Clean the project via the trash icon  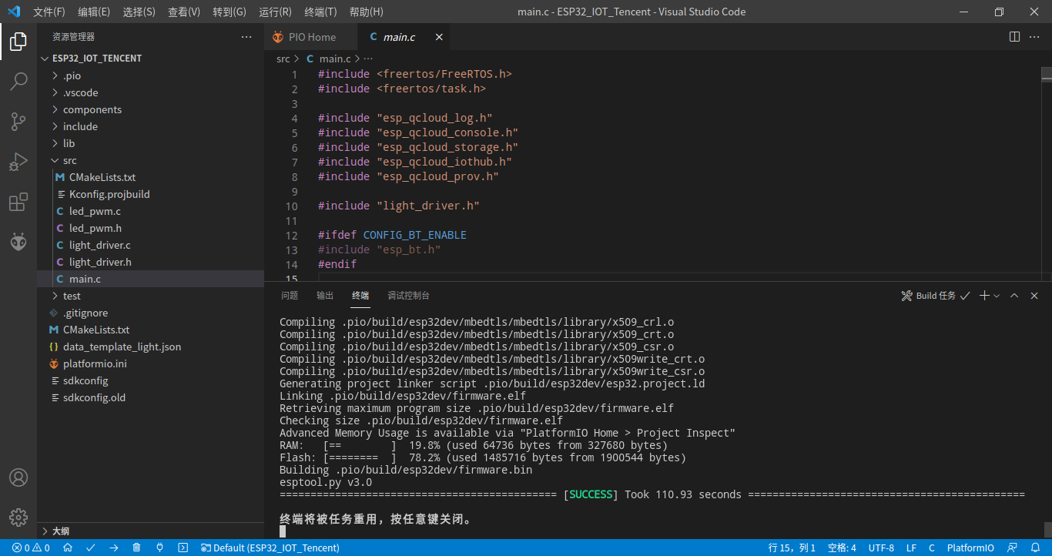[136, 548]
